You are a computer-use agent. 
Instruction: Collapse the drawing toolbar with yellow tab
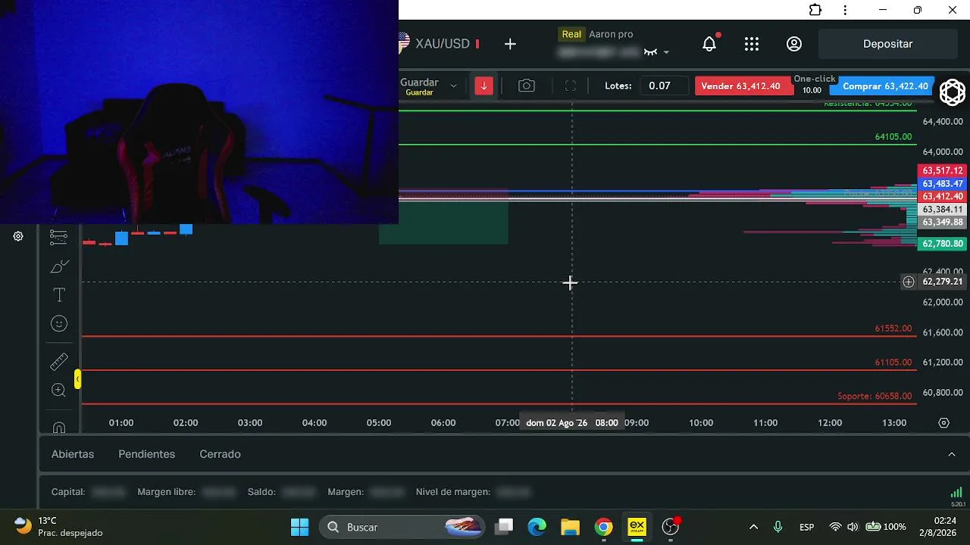click(x=77, y=378)
